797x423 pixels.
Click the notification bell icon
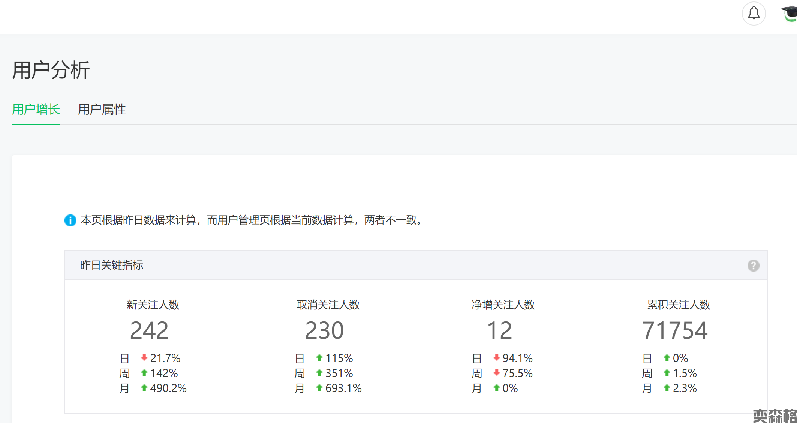pos(754,13)
